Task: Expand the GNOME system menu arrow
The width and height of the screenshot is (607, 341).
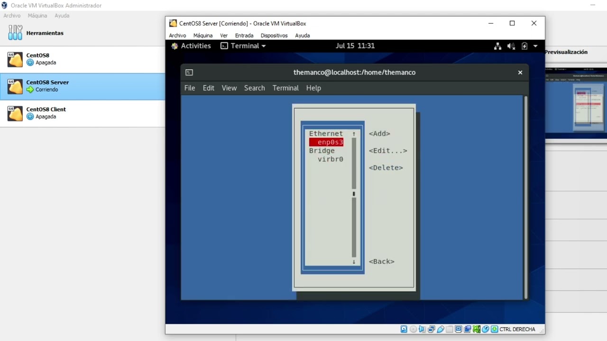Action: click(x=535, y=46)
